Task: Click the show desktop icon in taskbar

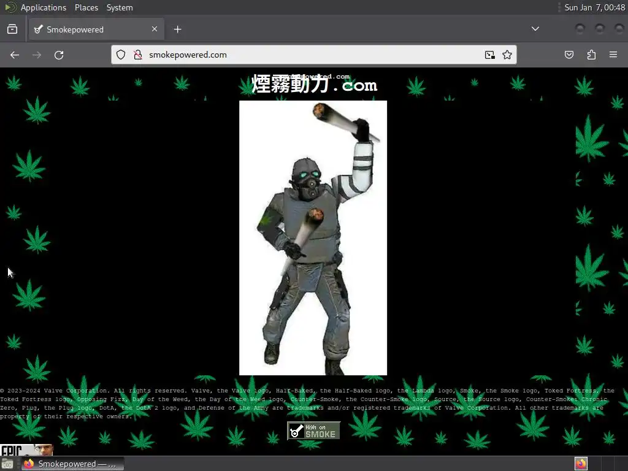Action: (7, 464)
